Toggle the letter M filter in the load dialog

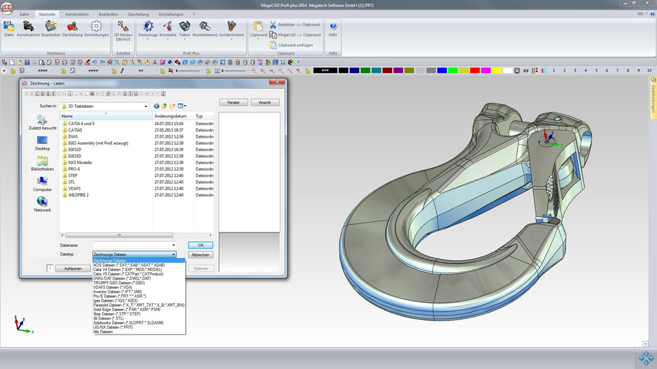(92, 94)
